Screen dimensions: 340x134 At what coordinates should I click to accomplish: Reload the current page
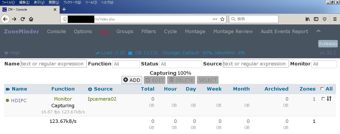23,19
